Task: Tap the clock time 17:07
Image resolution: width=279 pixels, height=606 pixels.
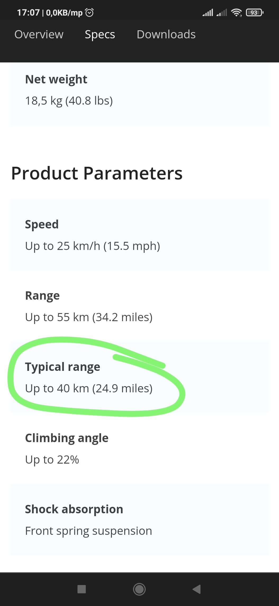Action: pyautogui.click(x=28, y=12)
